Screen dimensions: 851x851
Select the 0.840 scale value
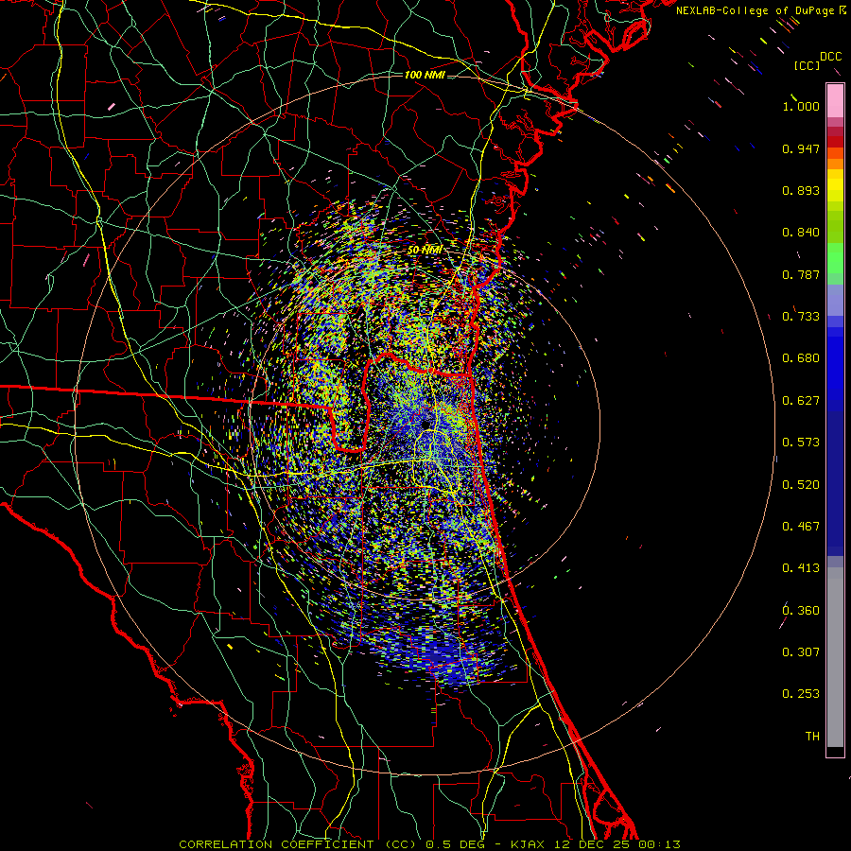(801, 233)
